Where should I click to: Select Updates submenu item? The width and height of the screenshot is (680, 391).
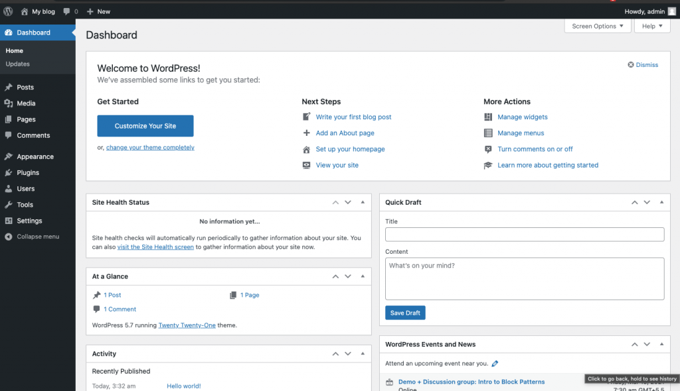[18, 64]
